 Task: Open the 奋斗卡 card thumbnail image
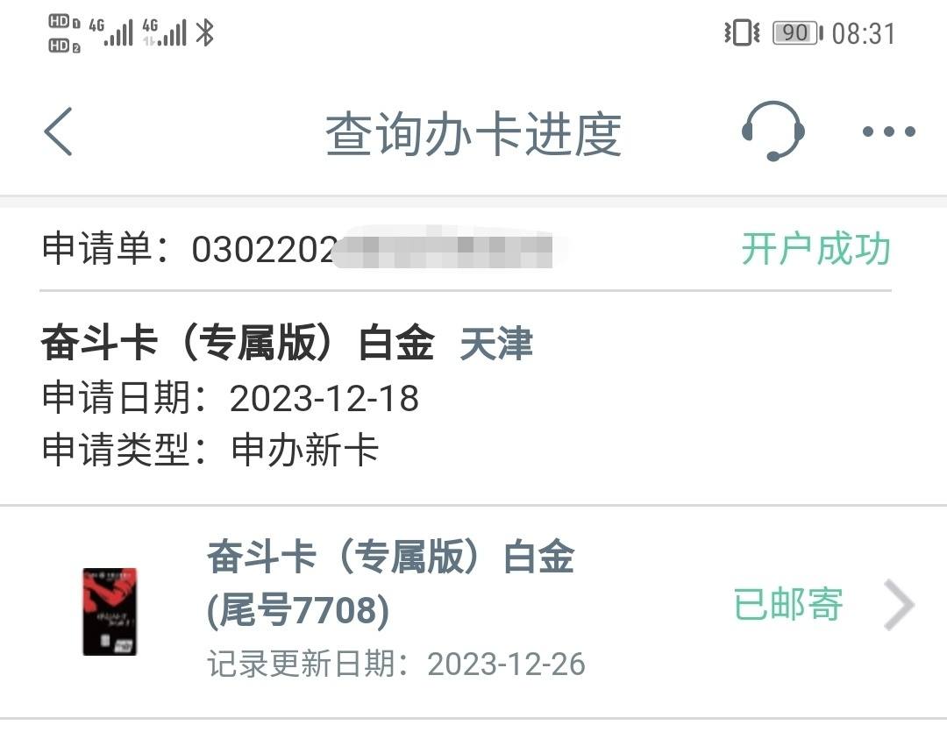click(x=110, y=611)
